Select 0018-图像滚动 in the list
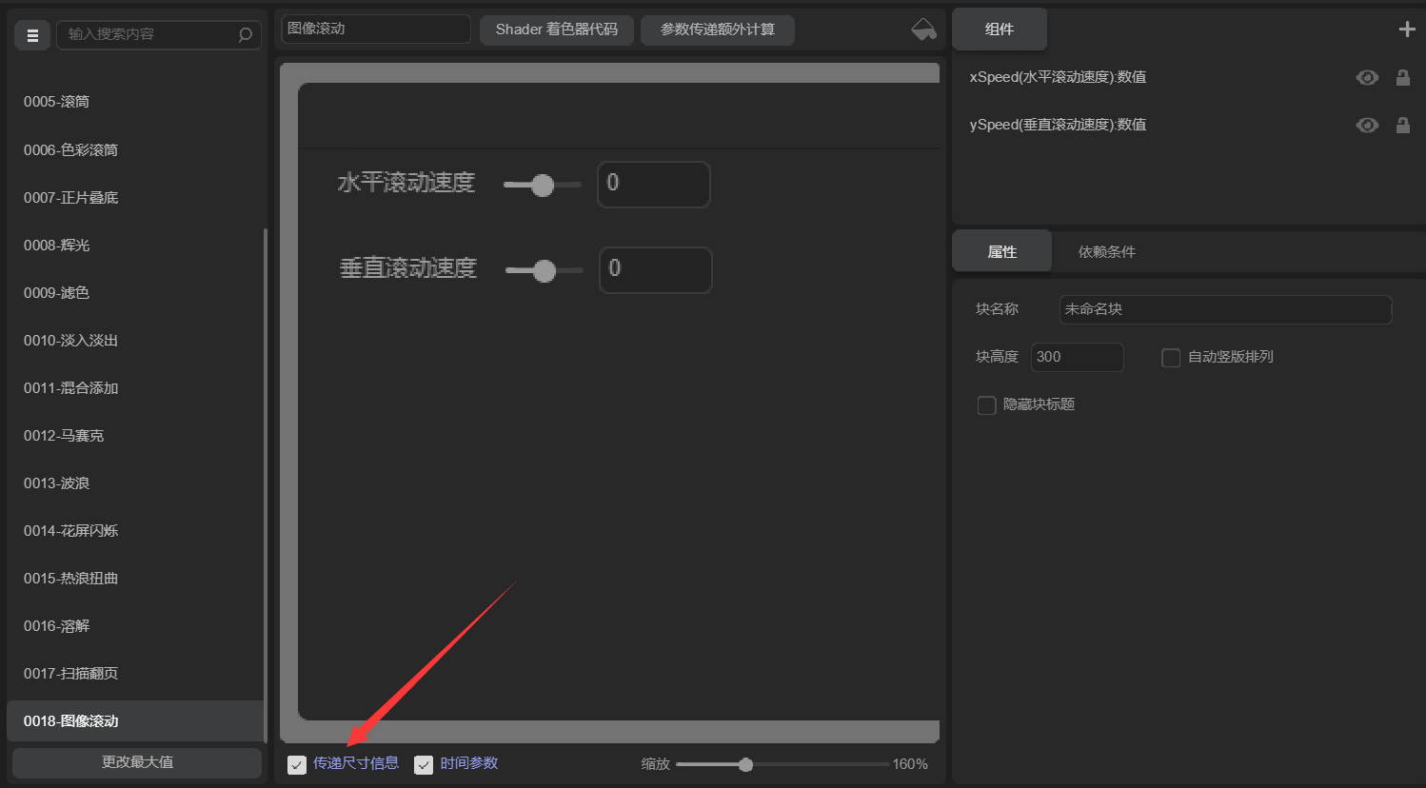Screen dimensions: 1426x788 pos(135,721)
